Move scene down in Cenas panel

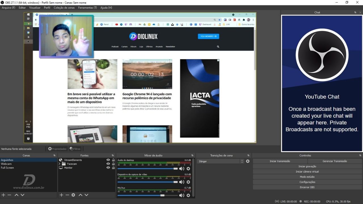click(x=22, y=195)
